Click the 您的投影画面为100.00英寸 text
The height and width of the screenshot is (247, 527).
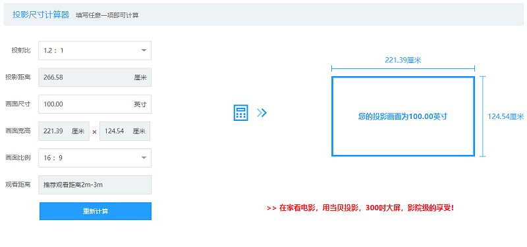[402, 117]
